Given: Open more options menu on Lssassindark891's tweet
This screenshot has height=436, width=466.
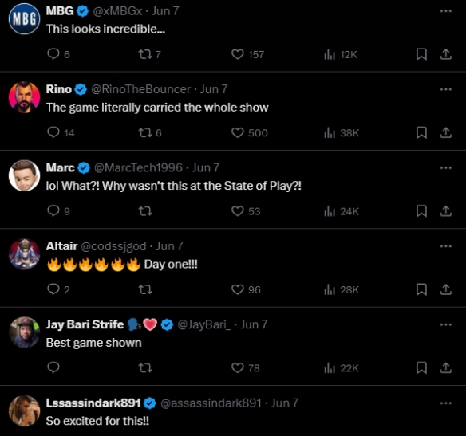Looking at the screenshot, I should 446,403.
